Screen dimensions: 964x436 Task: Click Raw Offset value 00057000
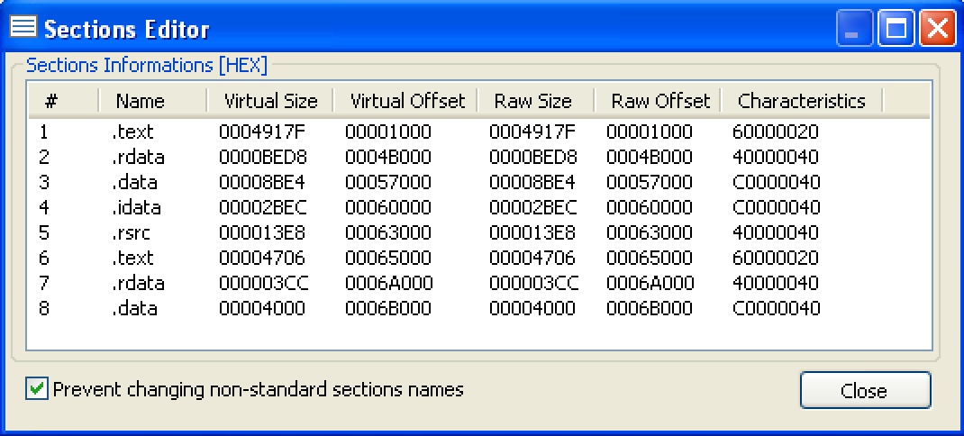click(x=650, y=182)
